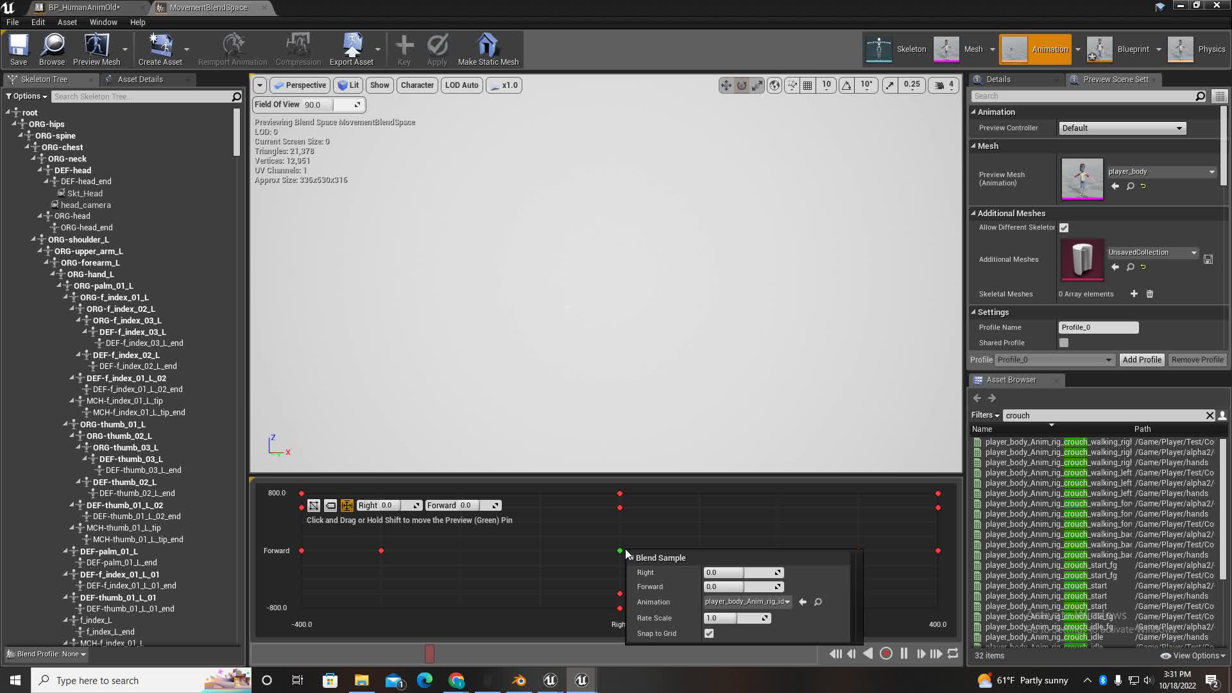Click the LOD Auto button
The height and width of the screenshot is (693, 1232).
461,85
